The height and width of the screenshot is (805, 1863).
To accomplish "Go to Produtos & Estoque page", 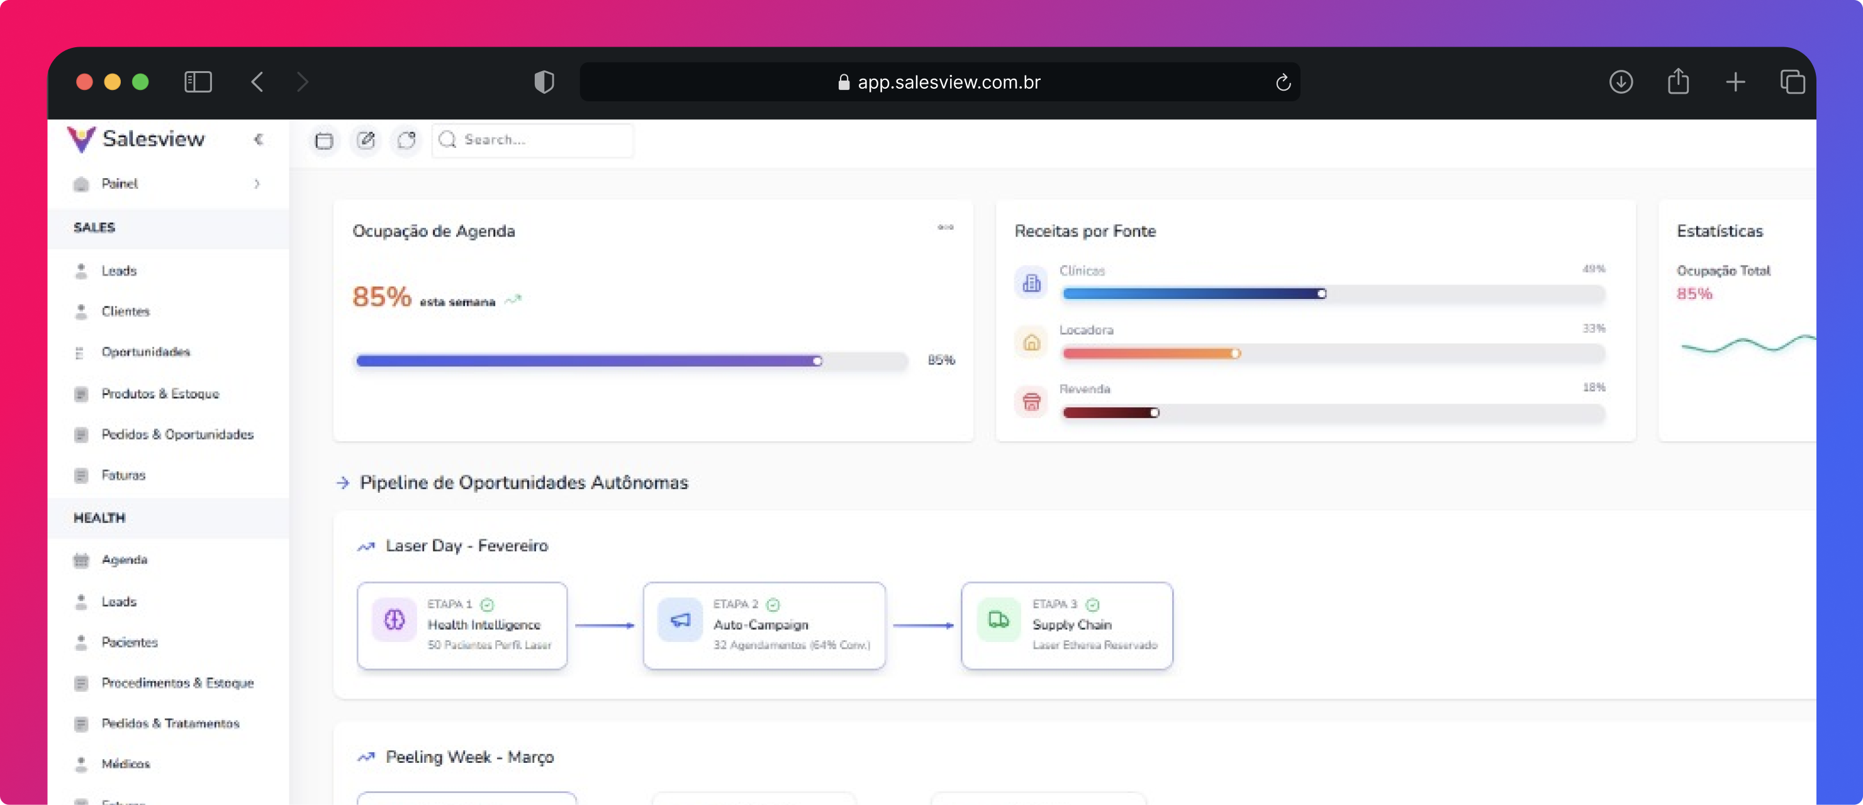I will [160, 393].
